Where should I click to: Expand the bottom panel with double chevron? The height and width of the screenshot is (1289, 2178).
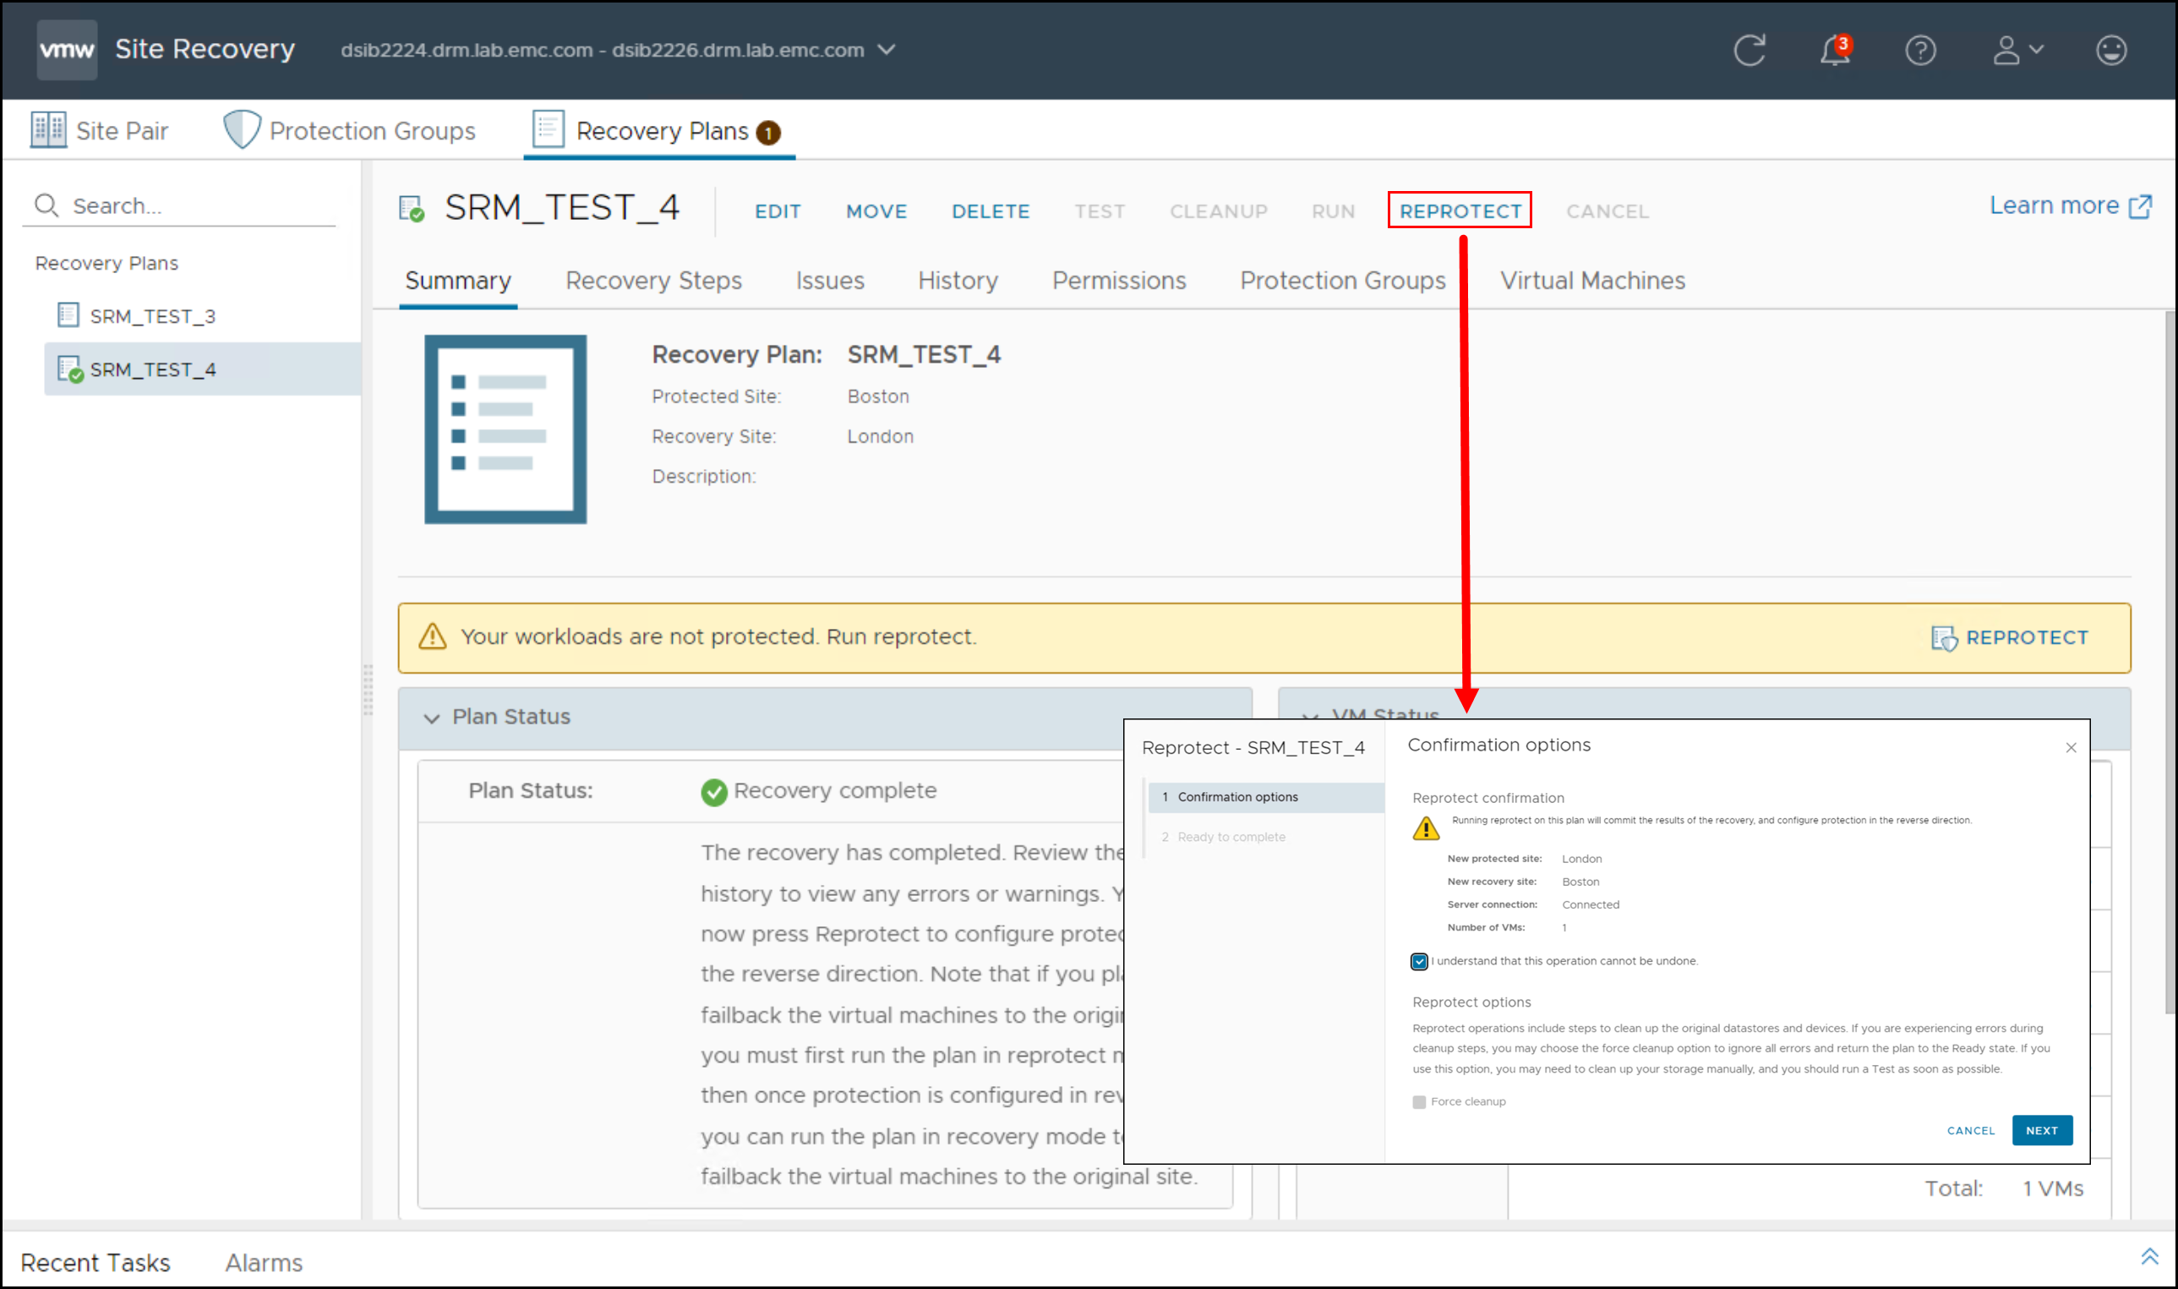pyautogui.click(x=2149, y=1257)
